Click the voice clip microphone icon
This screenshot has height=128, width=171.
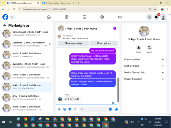pyautogui.click(x=59, y=109)
